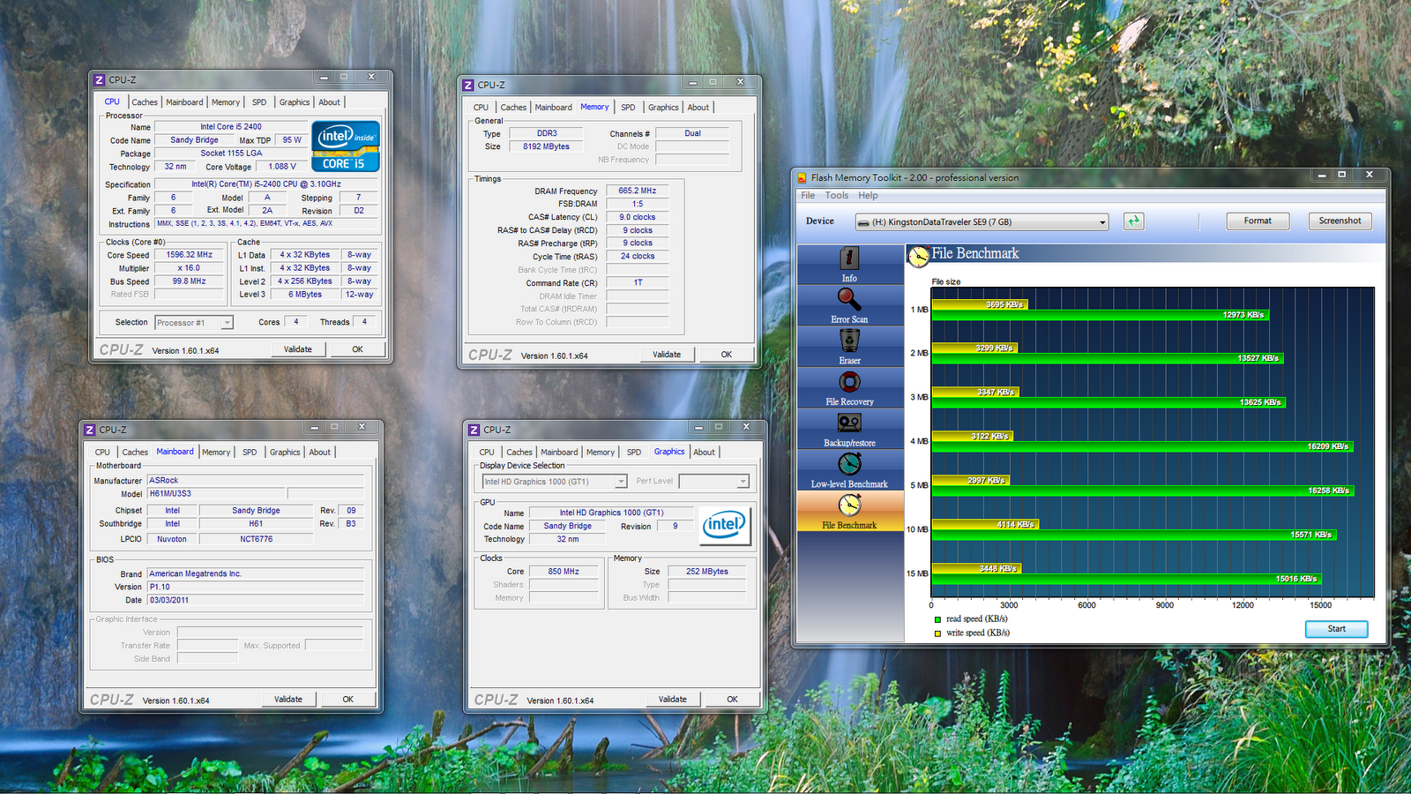Click the green read speed legend square
The height and width of the screenshot is (794, 1411).
coord(937,619)
